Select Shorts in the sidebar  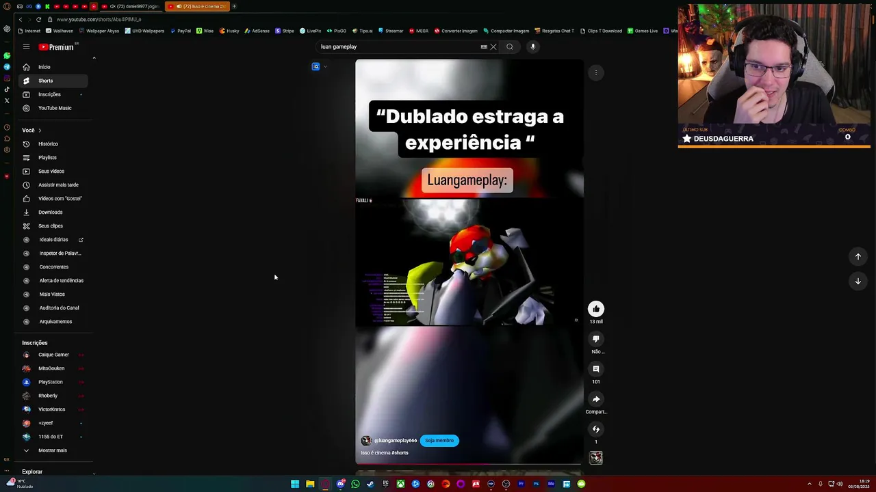coord(53,81)
